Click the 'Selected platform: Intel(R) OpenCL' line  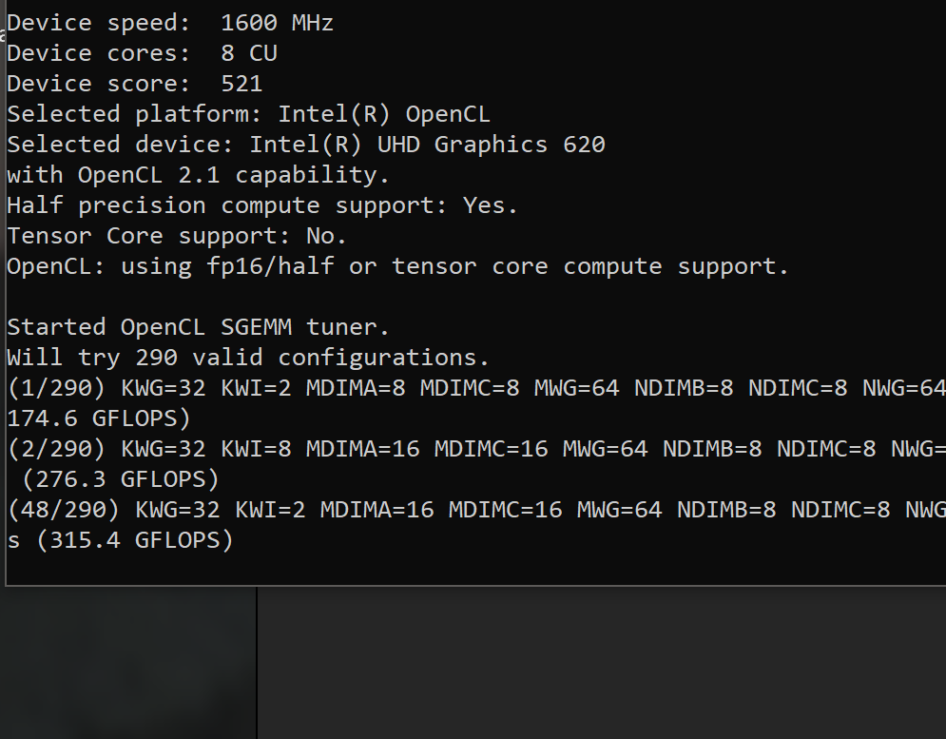(248, 114)
